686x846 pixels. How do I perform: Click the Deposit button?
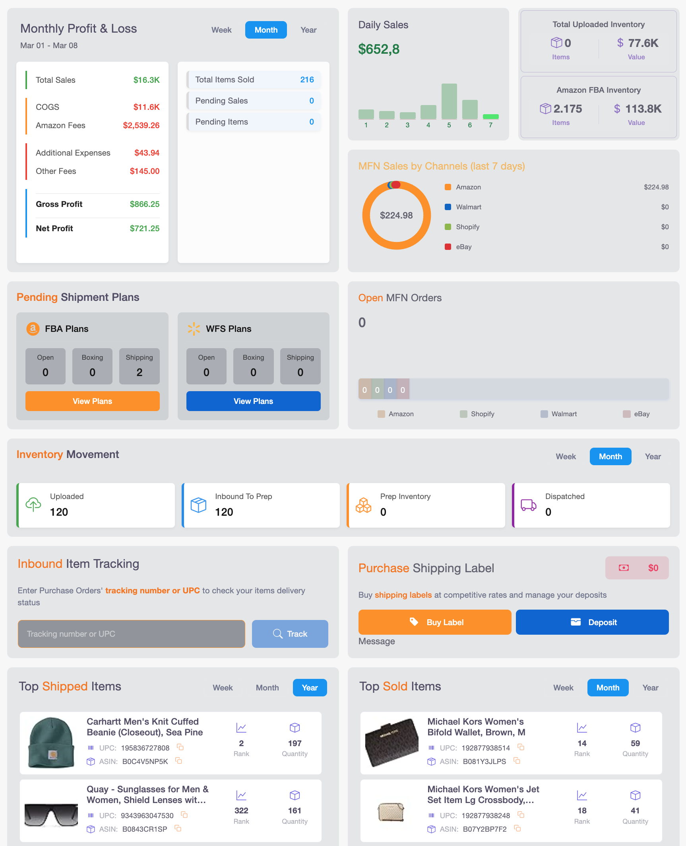(592, 622)
